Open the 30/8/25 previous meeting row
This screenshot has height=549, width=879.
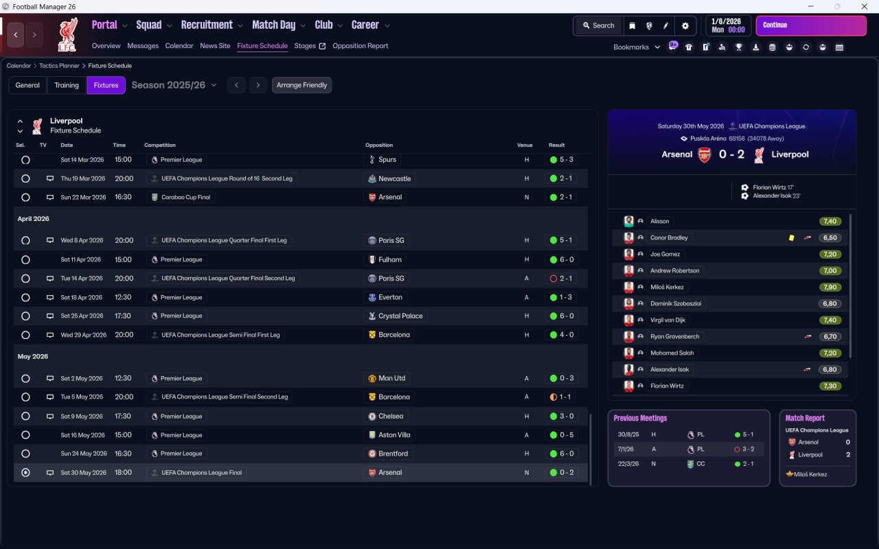click(689, 434)
